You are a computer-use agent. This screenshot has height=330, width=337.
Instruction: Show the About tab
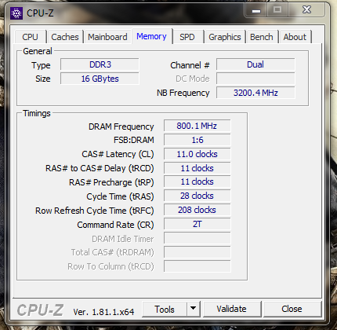point(295,37)
